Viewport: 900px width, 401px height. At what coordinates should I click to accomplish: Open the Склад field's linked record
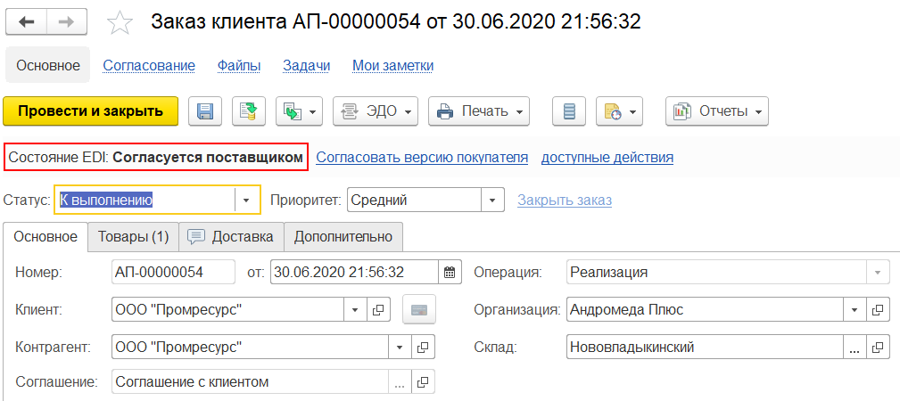(877, 347)
